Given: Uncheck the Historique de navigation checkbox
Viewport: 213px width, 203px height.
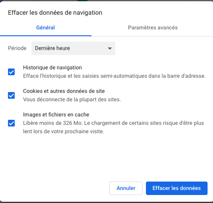Looking at the screenshot, I should [11, 72].
